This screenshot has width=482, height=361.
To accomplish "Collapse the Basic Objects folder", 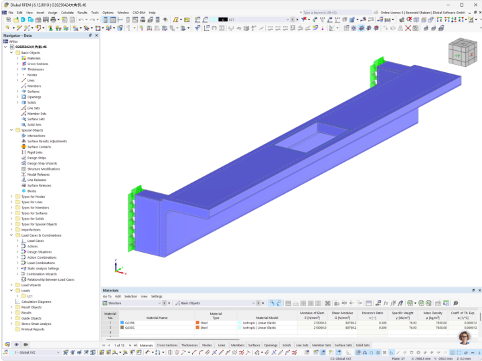I will [x=11, y=53].
